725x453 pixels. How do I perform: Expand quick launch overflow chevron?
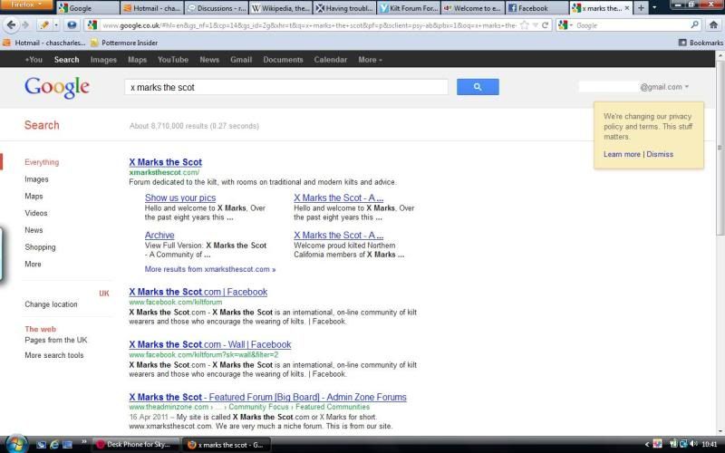tap(84, 442)
